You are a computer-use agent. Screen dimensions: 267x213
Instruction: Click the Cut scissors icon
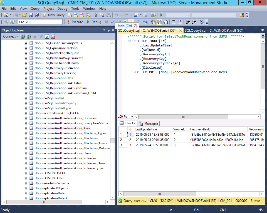(x=96, y=15)
